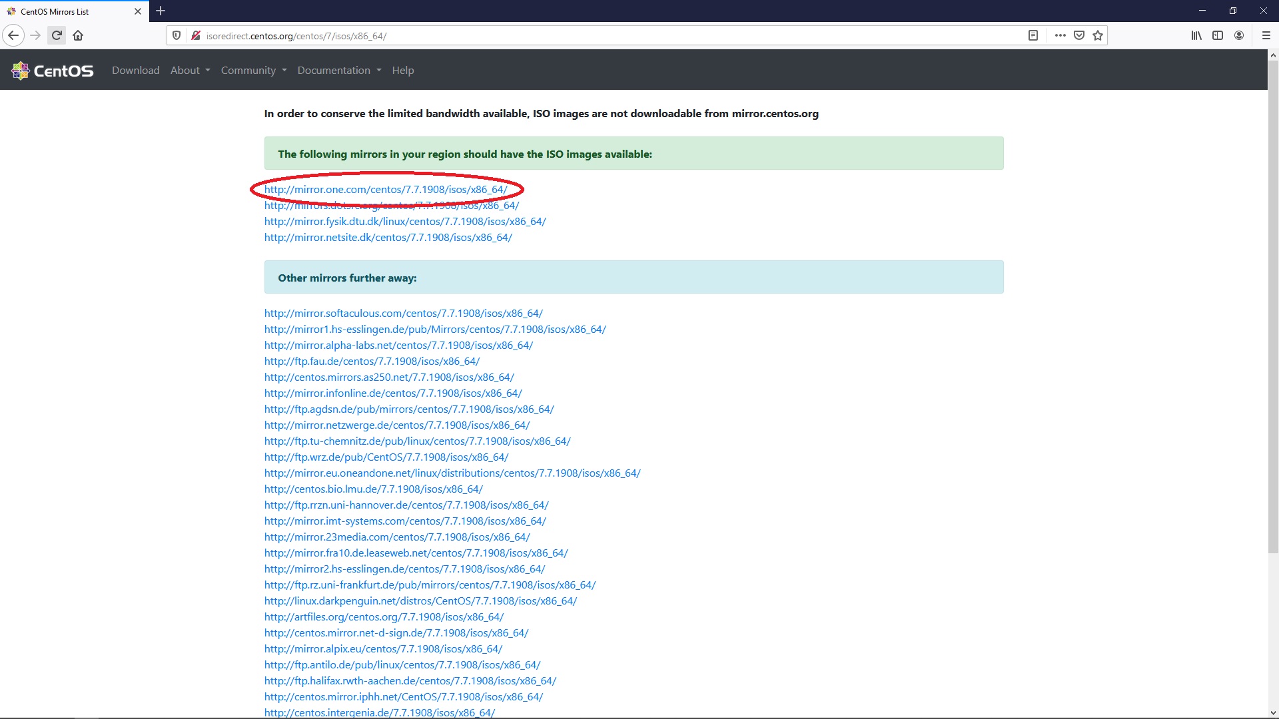Open the ftp.rz.uni-frankfurt.de link
The image size is (1279, 719).
tap(430, 585)
